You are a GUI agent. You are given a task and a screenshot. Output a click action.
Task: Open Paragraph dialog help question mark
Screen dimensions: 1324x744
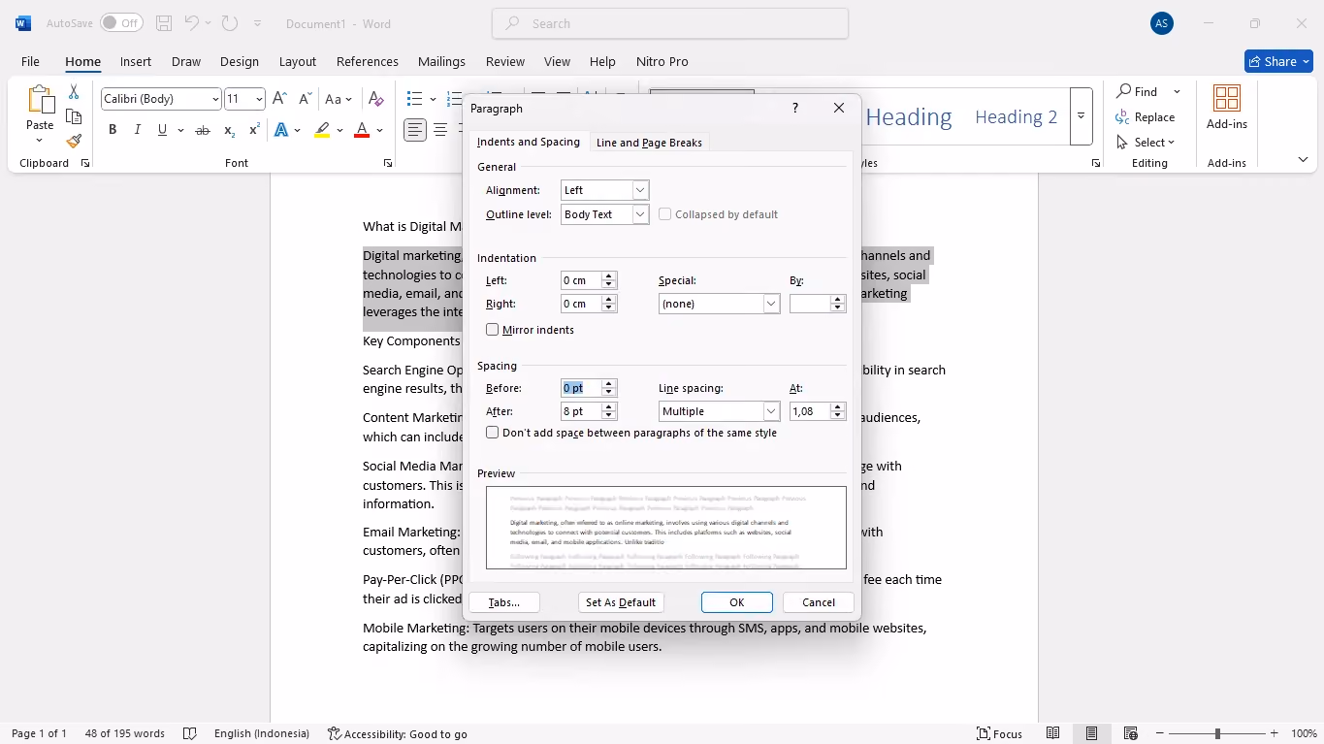[x=795, y=108]
